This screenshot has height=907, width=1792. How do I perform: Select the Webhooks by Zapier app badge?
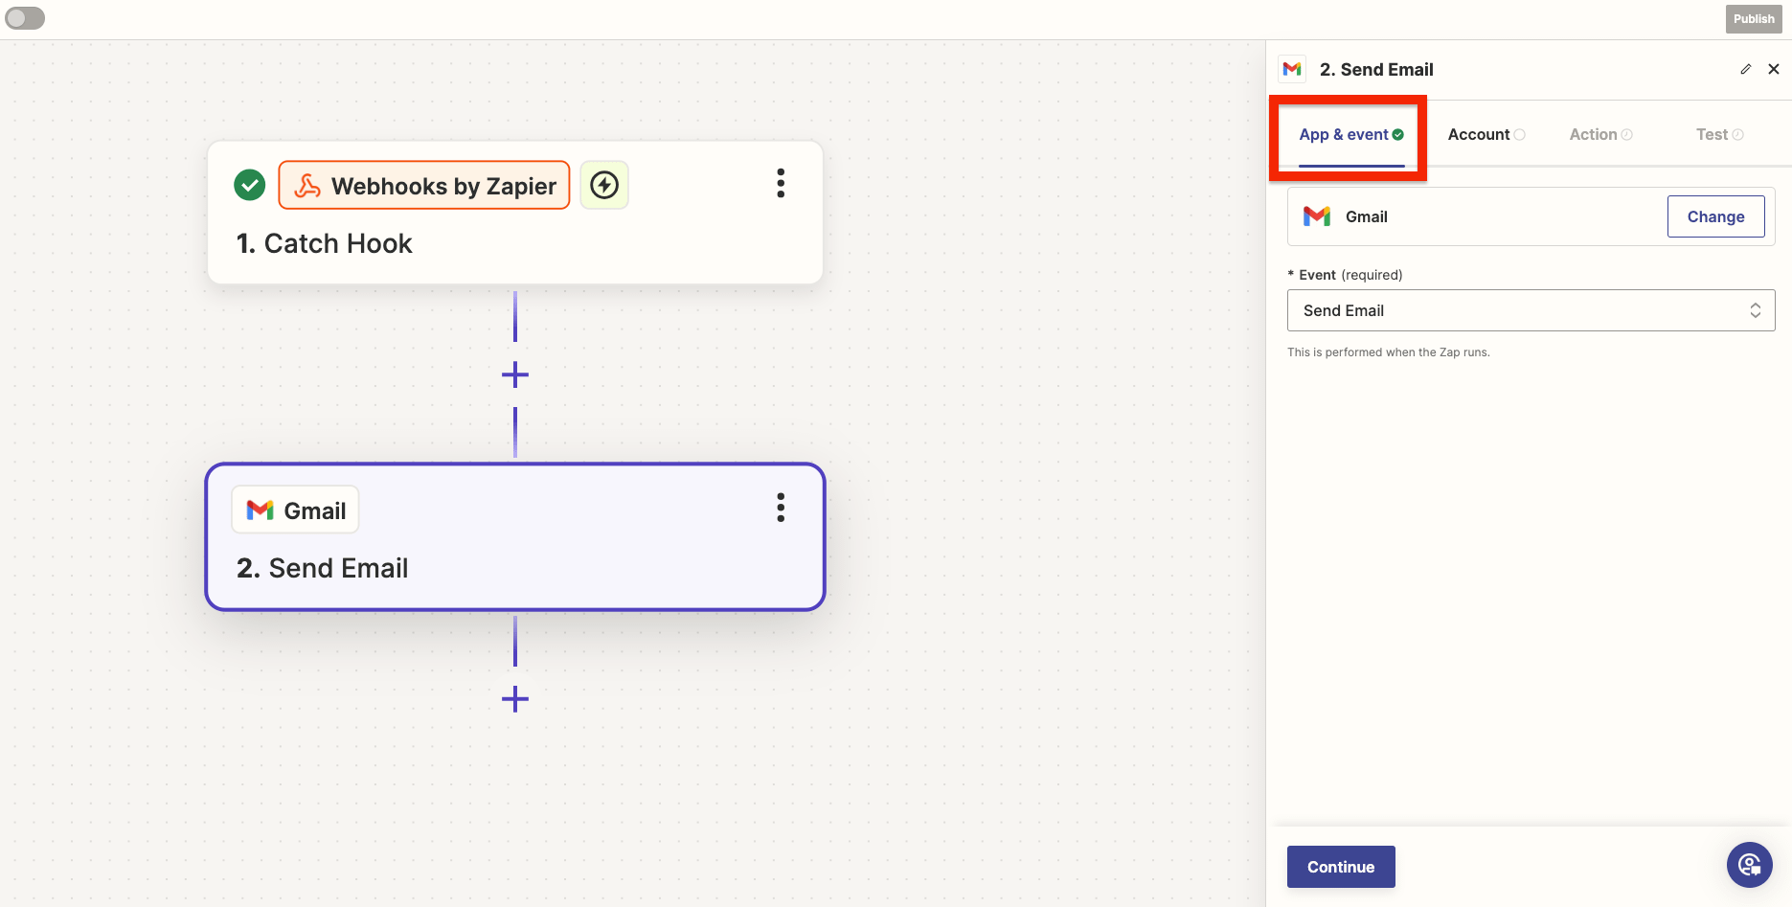(x=424, y=185)
